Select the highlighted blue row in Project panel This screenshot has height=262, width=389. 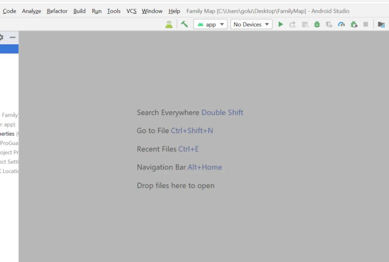pos(9,49)
